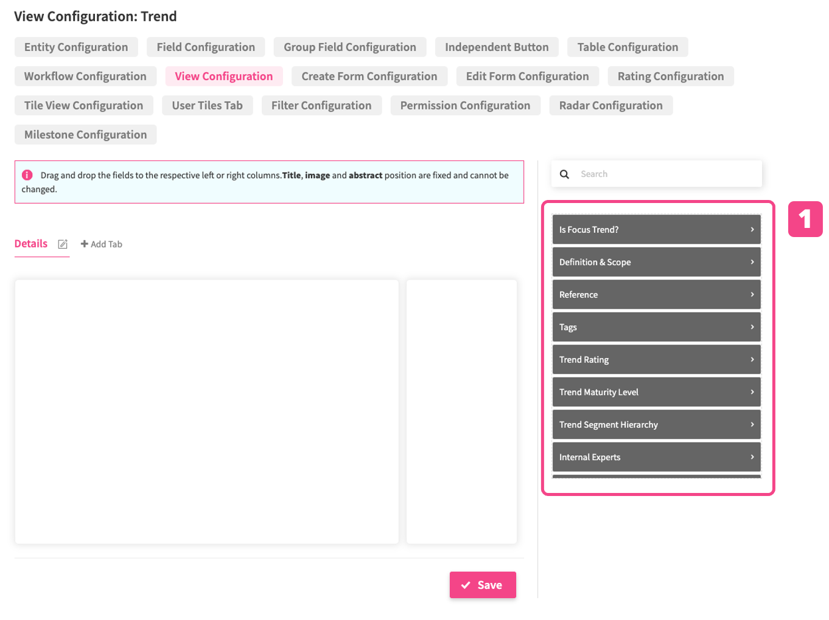Expand the Reference field chevron
Screen dimensions: 829x620
(x=752, y=295)
